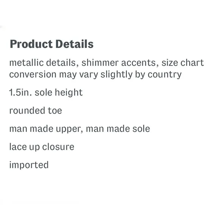This screenshot has height=219, width=219.
Task: Click the 'imported' detail line
Action: tap(29, 165)
